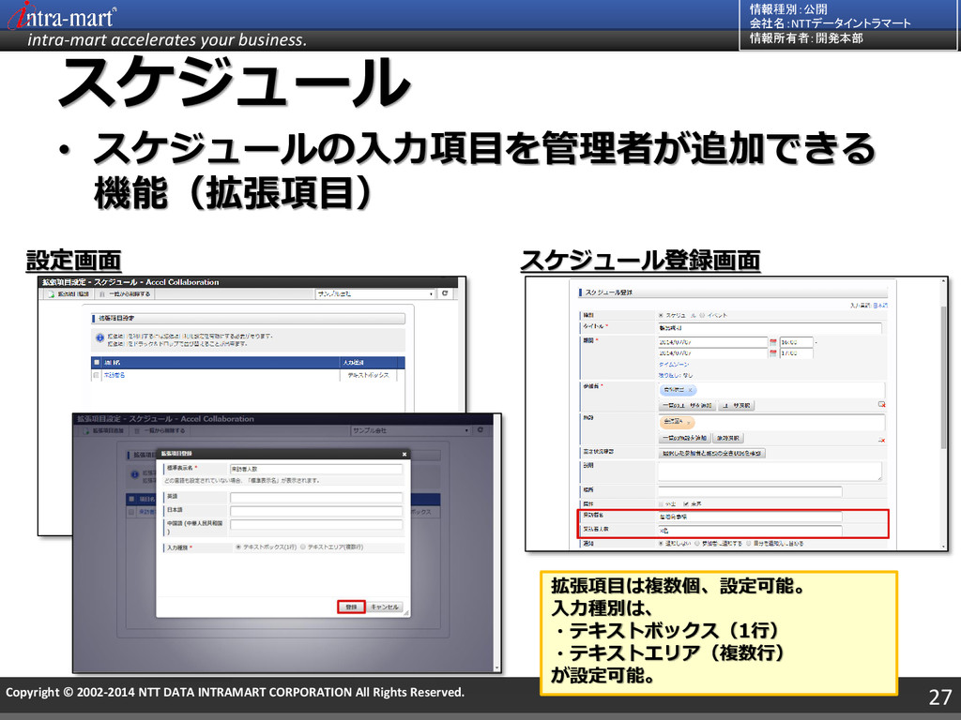Click the dialog resize grip corner
The image size is (961, 720).
click(405, 613)
